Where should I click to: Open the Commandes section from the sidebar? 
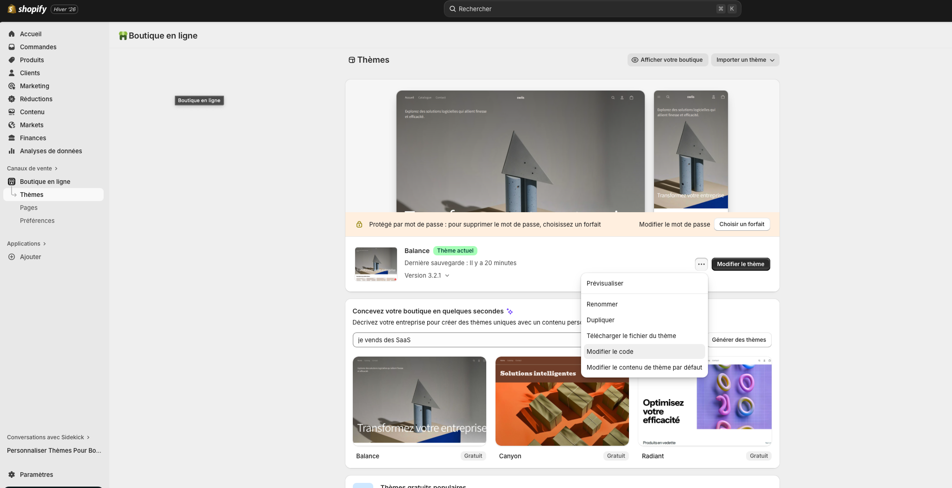[38, 47]
